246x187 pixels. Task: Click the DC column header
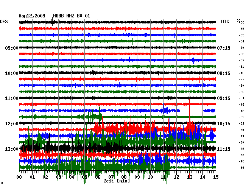(x=238, y=20)
